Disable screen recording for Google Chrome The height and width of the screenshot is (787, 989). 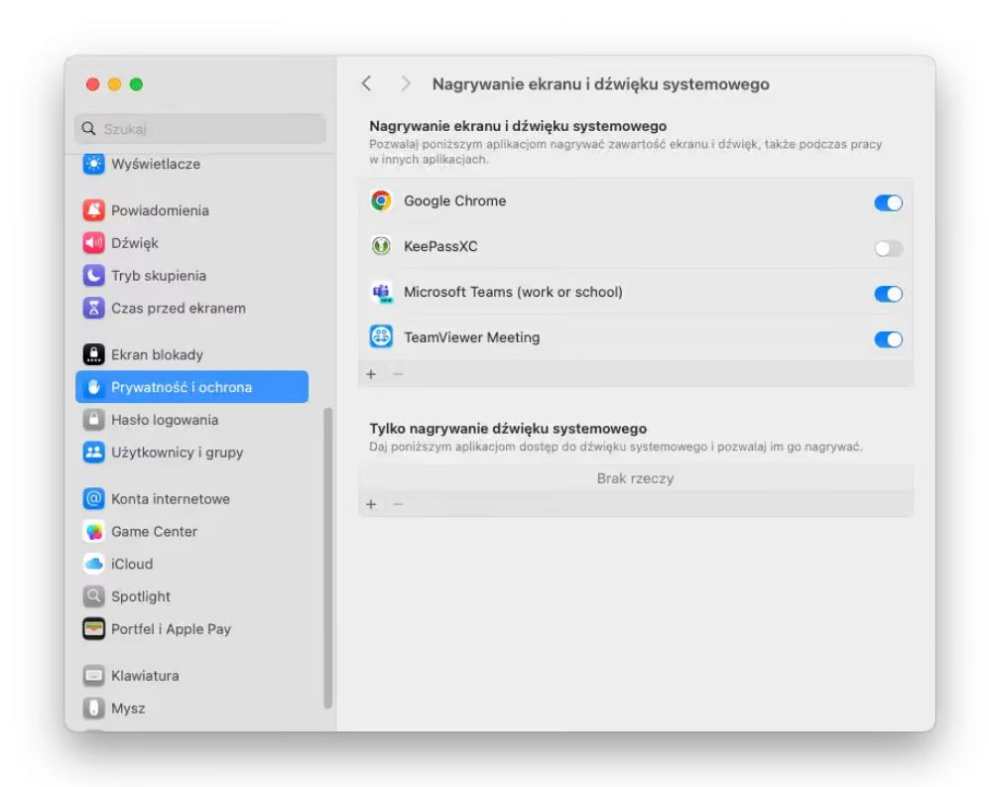pyautogui.click(x=888, y=202)
